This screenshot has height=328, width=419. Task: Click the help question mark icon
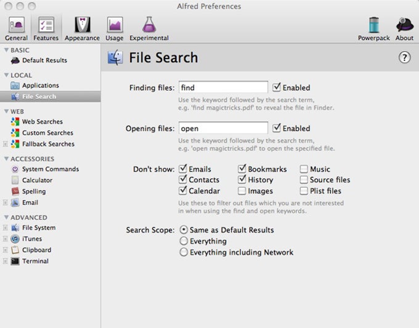click(x=405, y=57)
